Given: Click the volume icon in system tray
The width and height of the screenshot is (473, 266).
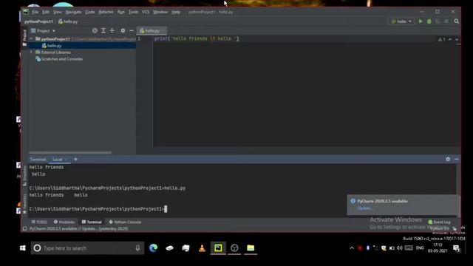Looking at the screenshot, I should point(400,248).
